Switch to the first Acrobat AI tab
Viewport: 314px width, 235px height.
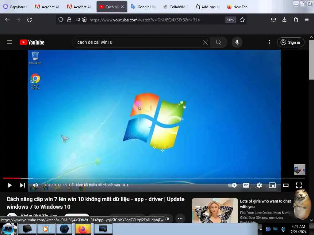pyautogui.click(x=47, y=7)
